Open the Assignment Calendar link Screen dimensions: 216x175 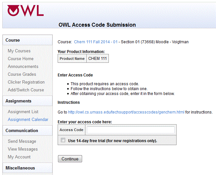28,120
